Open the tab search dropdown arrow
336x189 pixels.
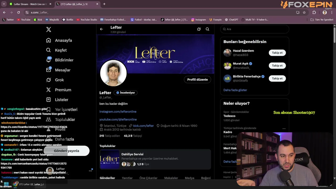[x=4, y=4]
